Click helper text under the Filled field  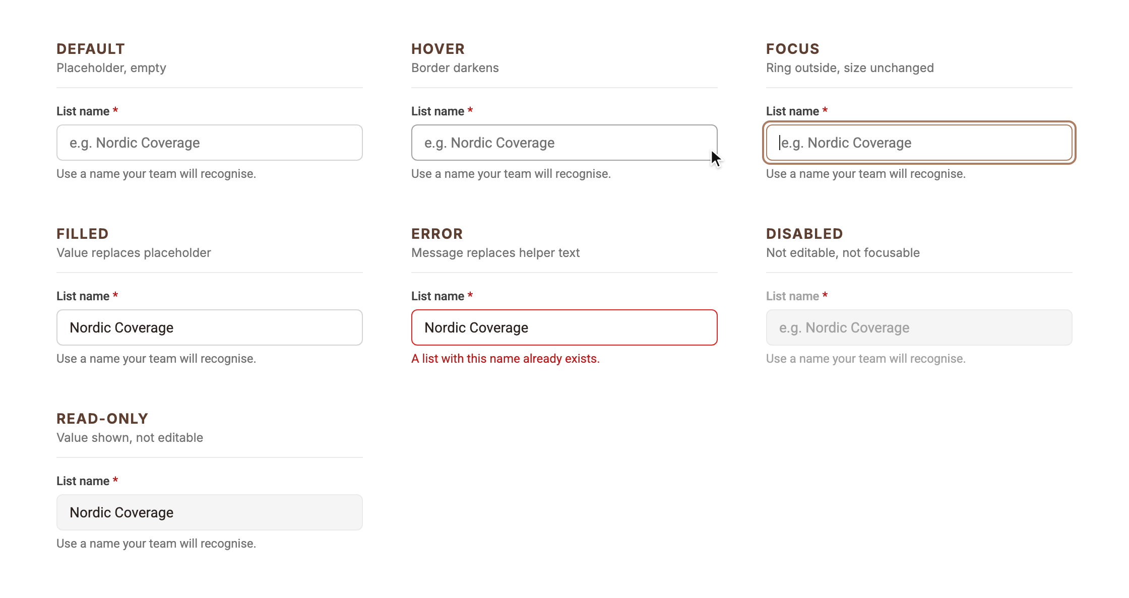tap(156, 359)
